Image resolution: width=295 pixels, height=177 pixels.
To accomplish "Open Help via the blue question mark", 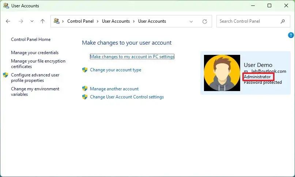I will [x=291, y=35].
